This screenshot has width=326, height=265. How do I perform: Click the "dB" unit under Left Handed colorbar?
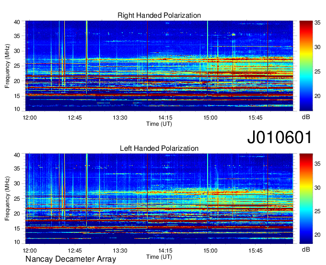click(x=306, y=250)
